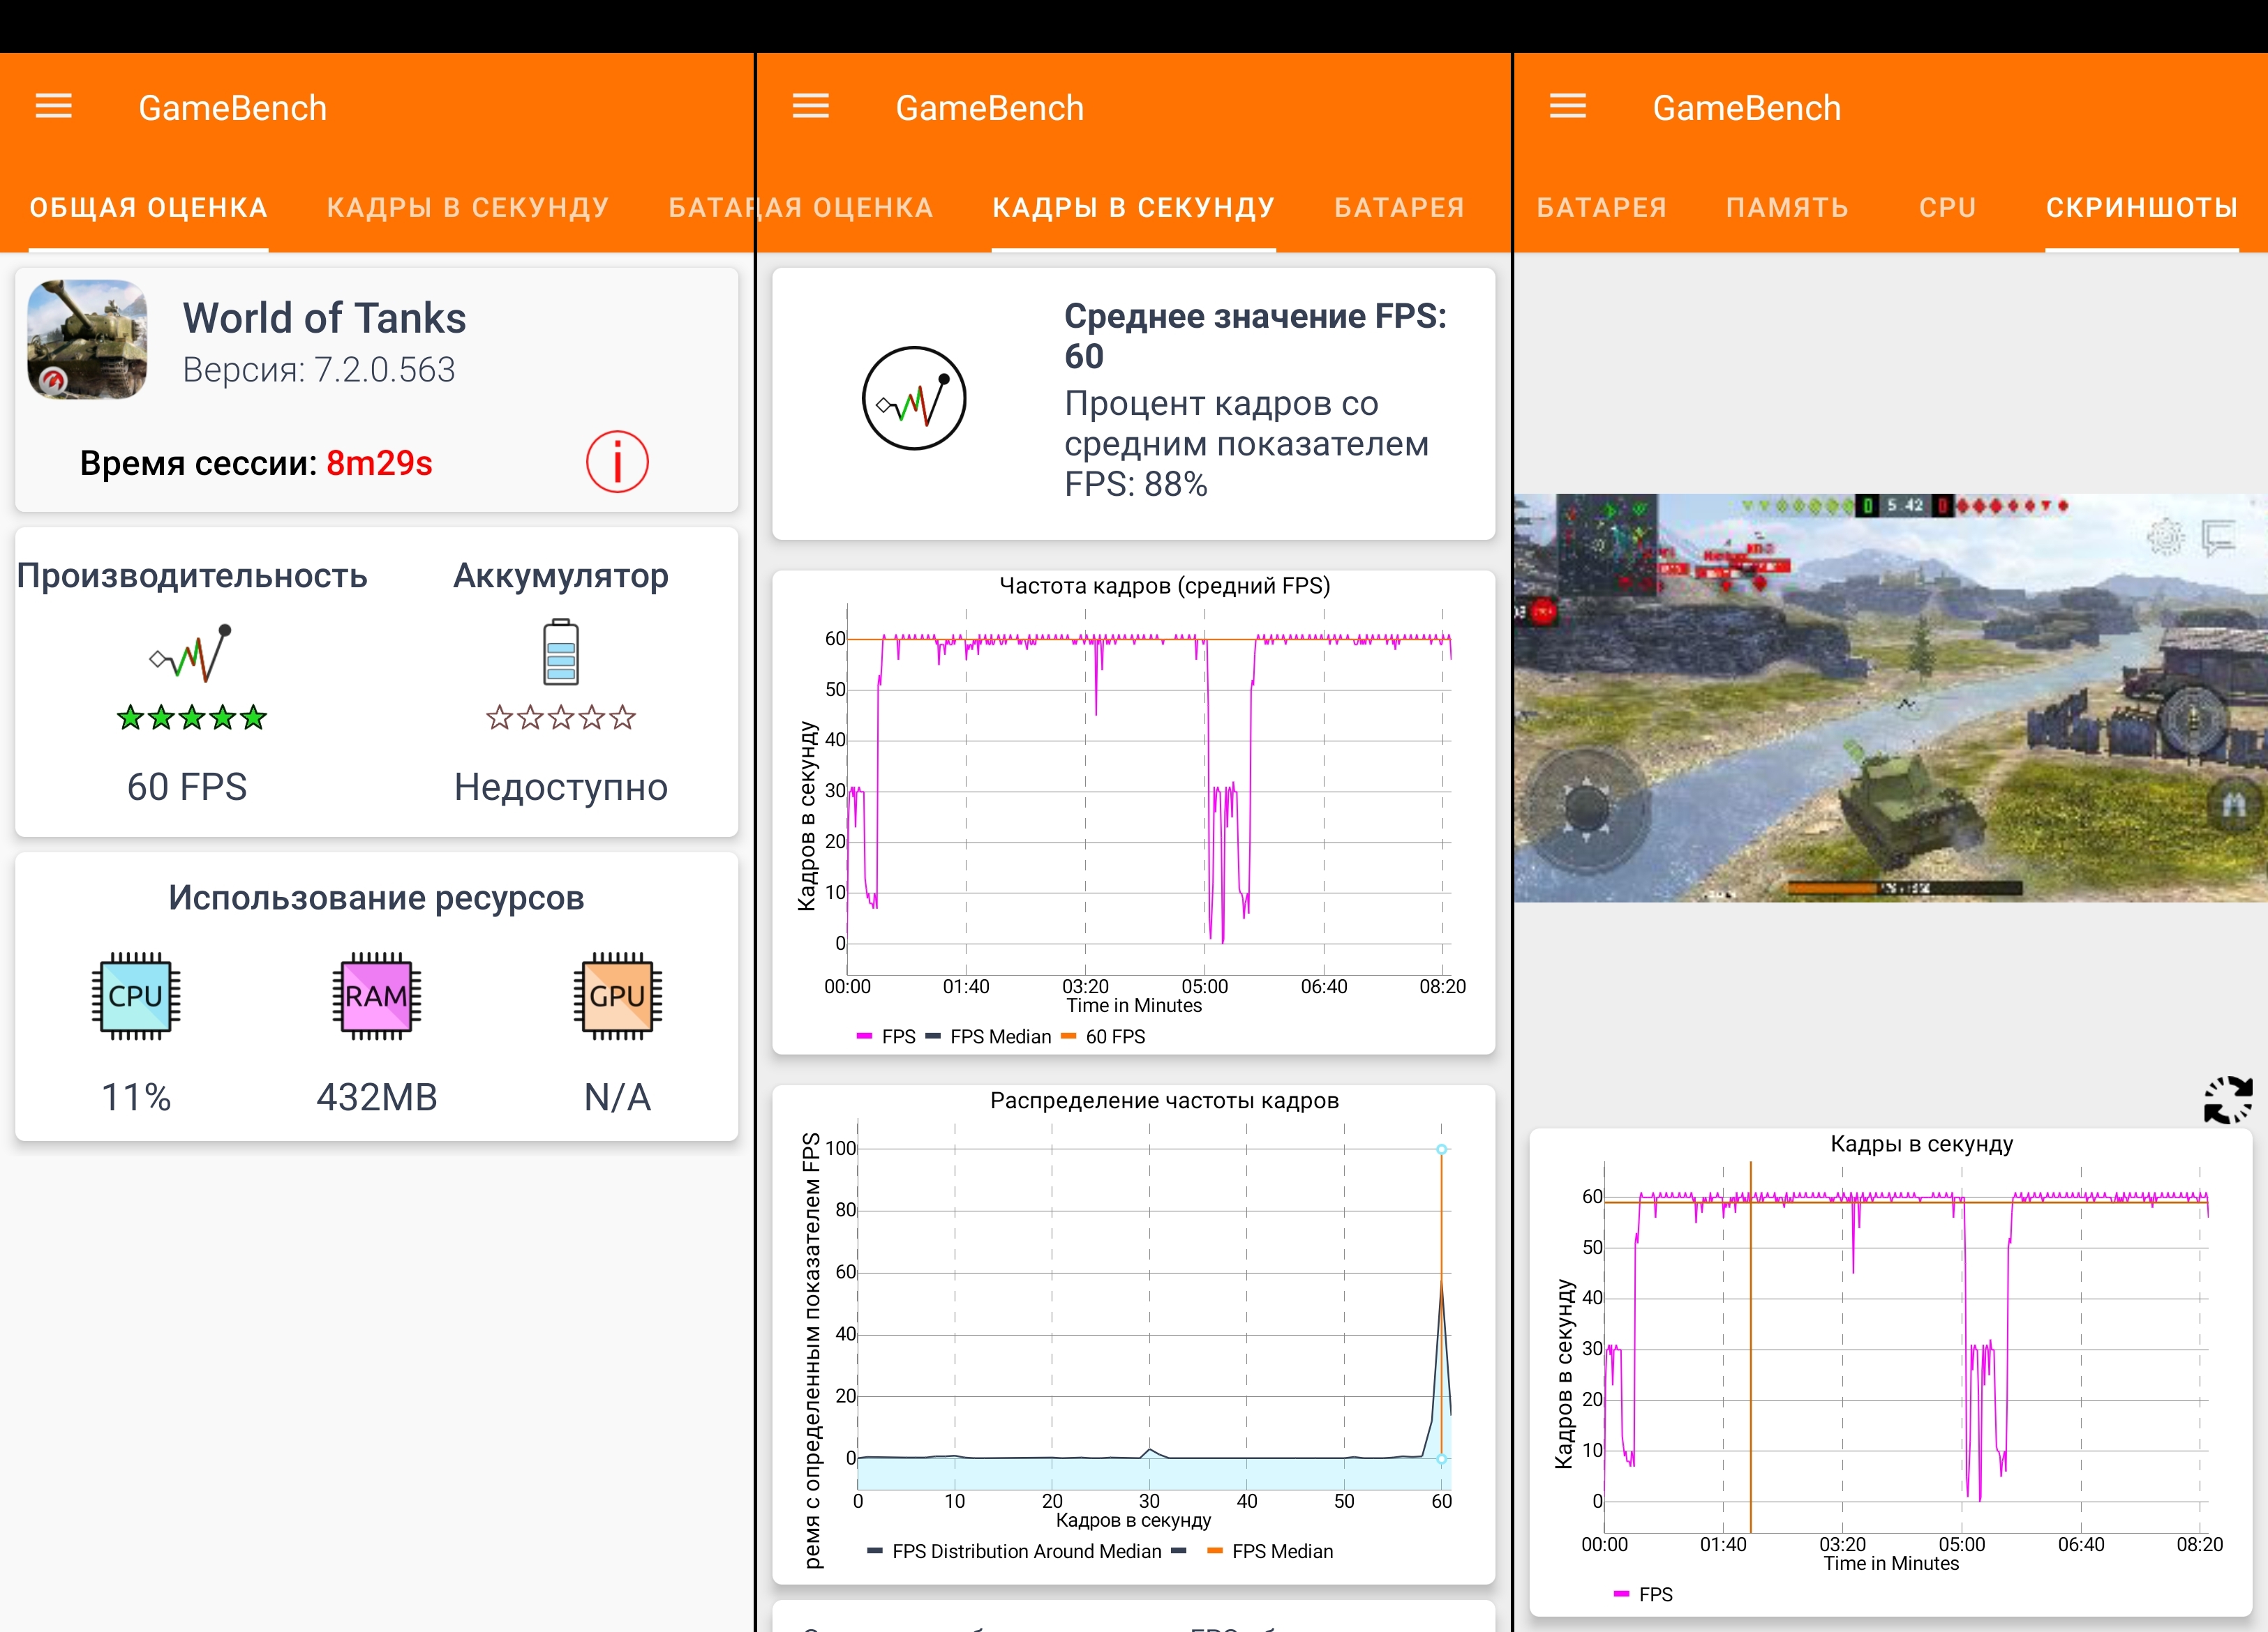Tap the red session info icon
The image size is (2268, 1632).
pyautogui.click(x=617, y=462)
